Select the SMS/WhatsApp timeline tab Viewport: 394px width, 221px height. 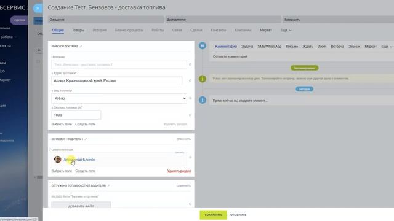270,47
